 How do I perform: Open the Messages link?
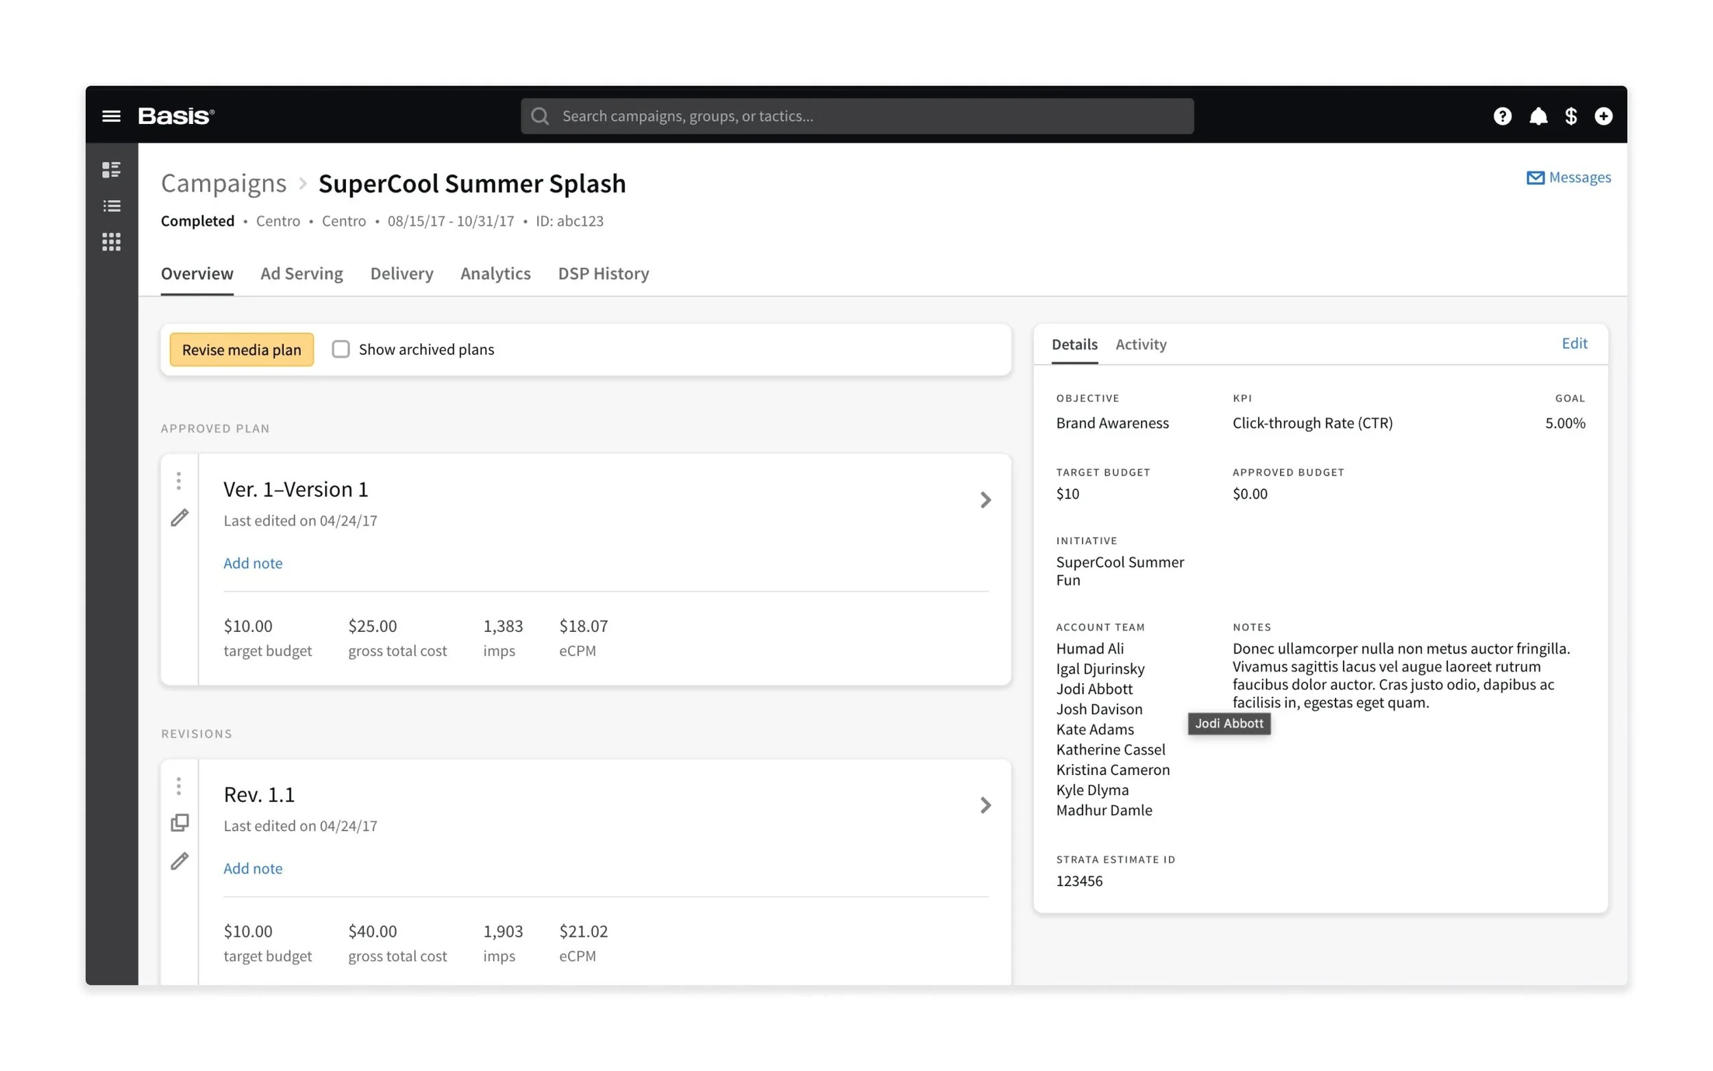[x=1568, y=177]
